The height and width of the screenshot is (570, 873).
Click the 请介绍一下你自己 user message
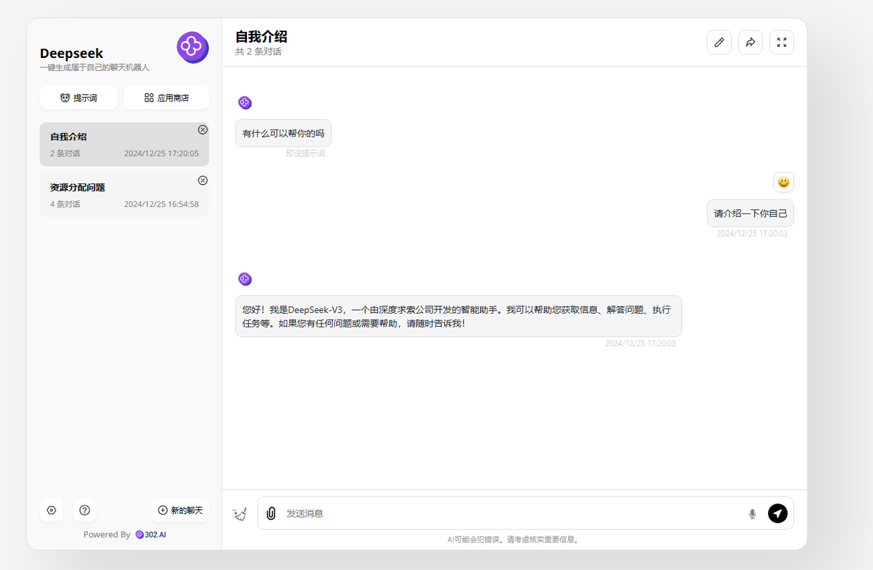750,213
